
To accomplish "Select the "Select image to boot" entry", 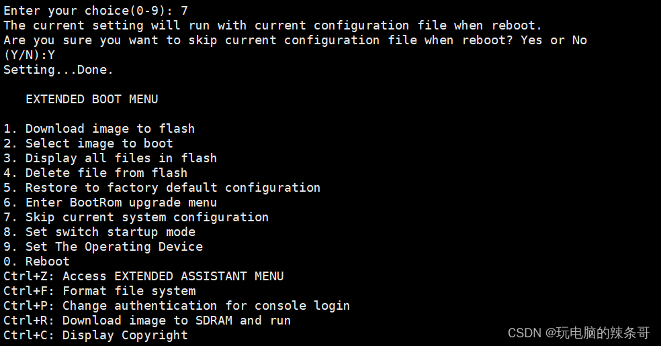I will tap(88, 143).
